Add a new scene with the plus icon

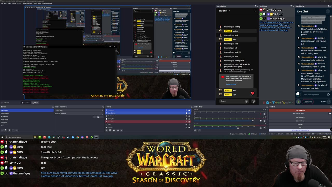pyautogui.click(x=2, y=130)
